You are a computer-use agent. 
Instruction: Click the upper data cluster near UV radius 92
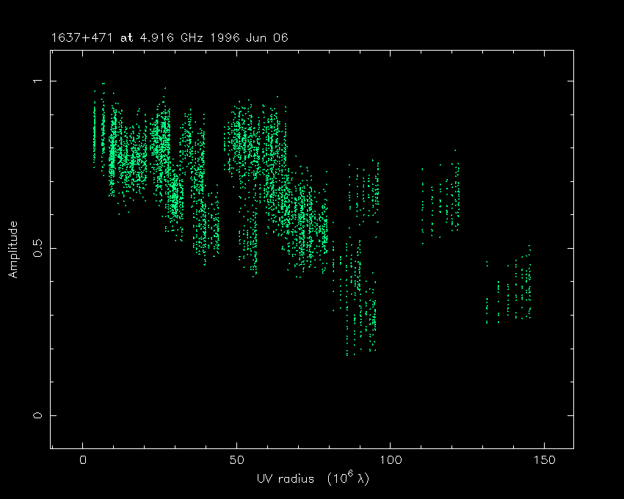pyautogui.click(x=365, y=192)
